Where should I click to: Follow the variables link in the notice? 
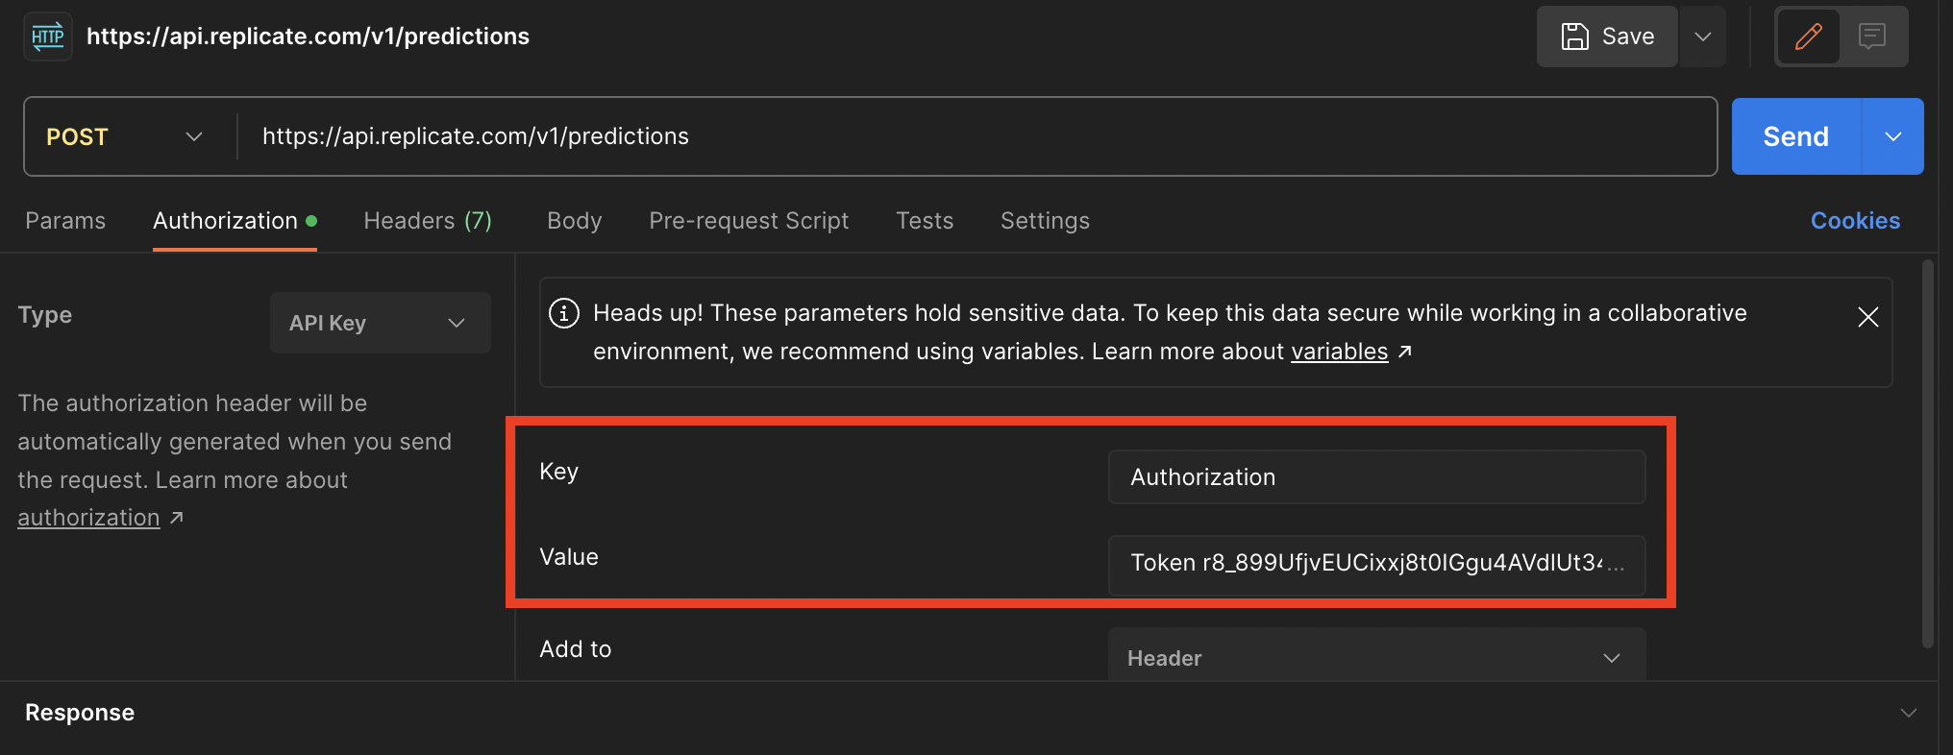(1339, 352)
